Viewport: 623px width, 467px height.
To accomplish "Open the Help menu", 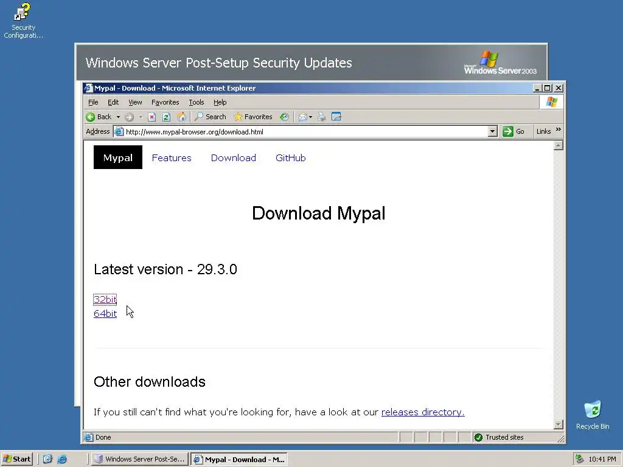I will tap(220, 102).
